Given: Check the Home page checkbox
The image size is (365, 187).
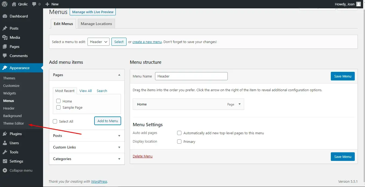Looking at the screenshot, I should point(58,101).
